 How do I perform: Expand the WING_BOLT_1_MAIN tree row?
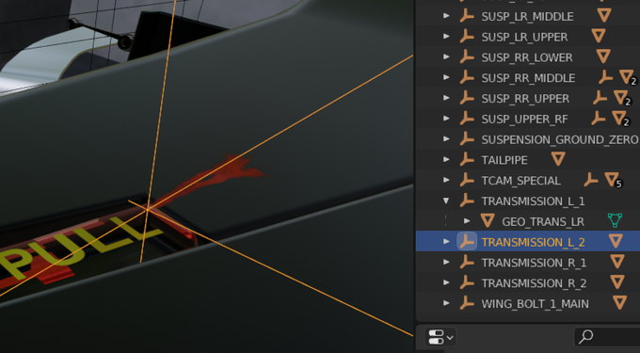[446, 303]
